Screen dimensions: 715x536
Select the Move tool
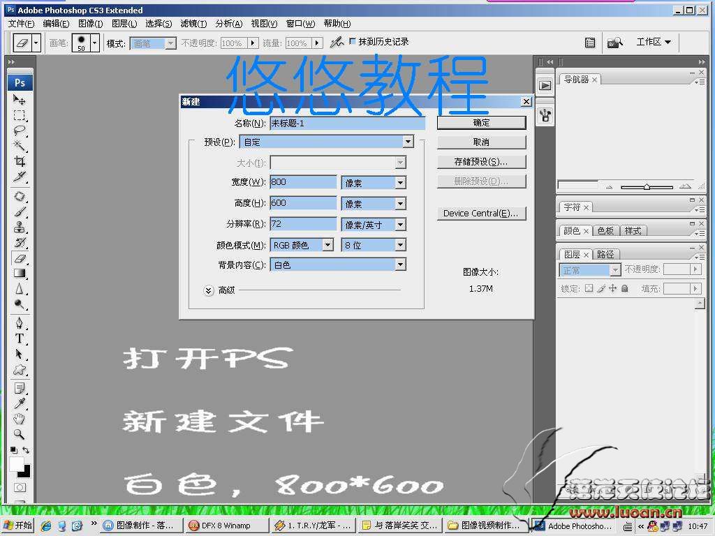[19, 99]
